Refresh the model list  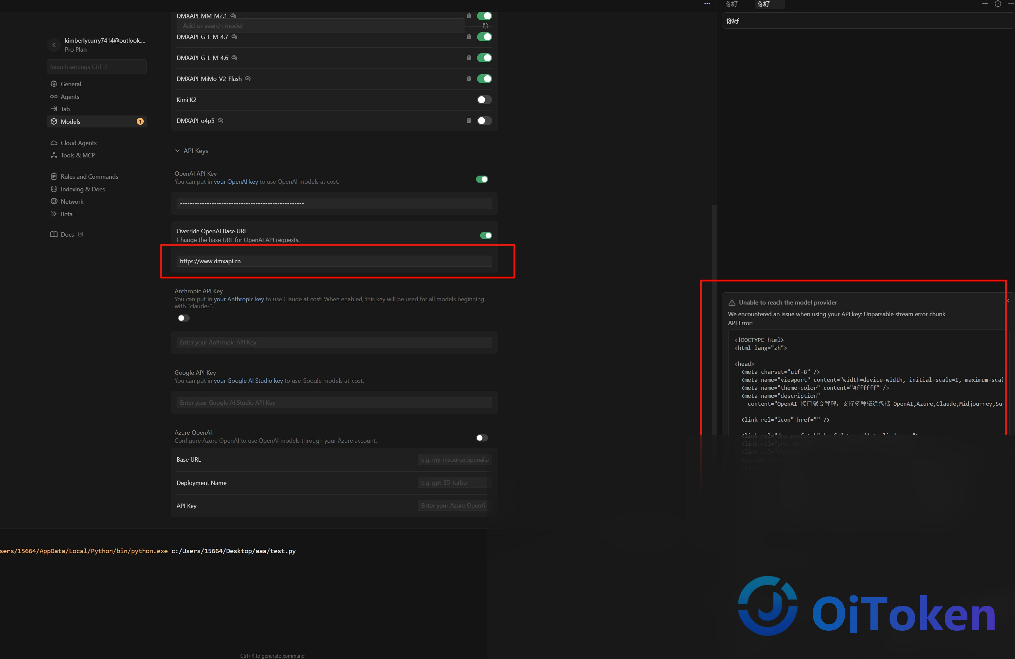(x=485, y=26)
